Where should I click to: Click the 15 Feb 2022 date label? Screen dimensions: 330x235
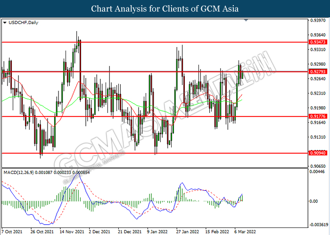click(x=217, y=232)
